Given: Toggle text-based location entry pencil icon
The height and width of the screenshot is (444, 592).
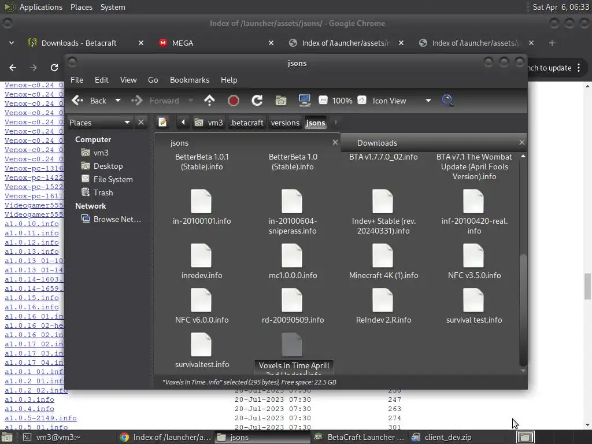Looking at the screenshot, I should point(162,123).
